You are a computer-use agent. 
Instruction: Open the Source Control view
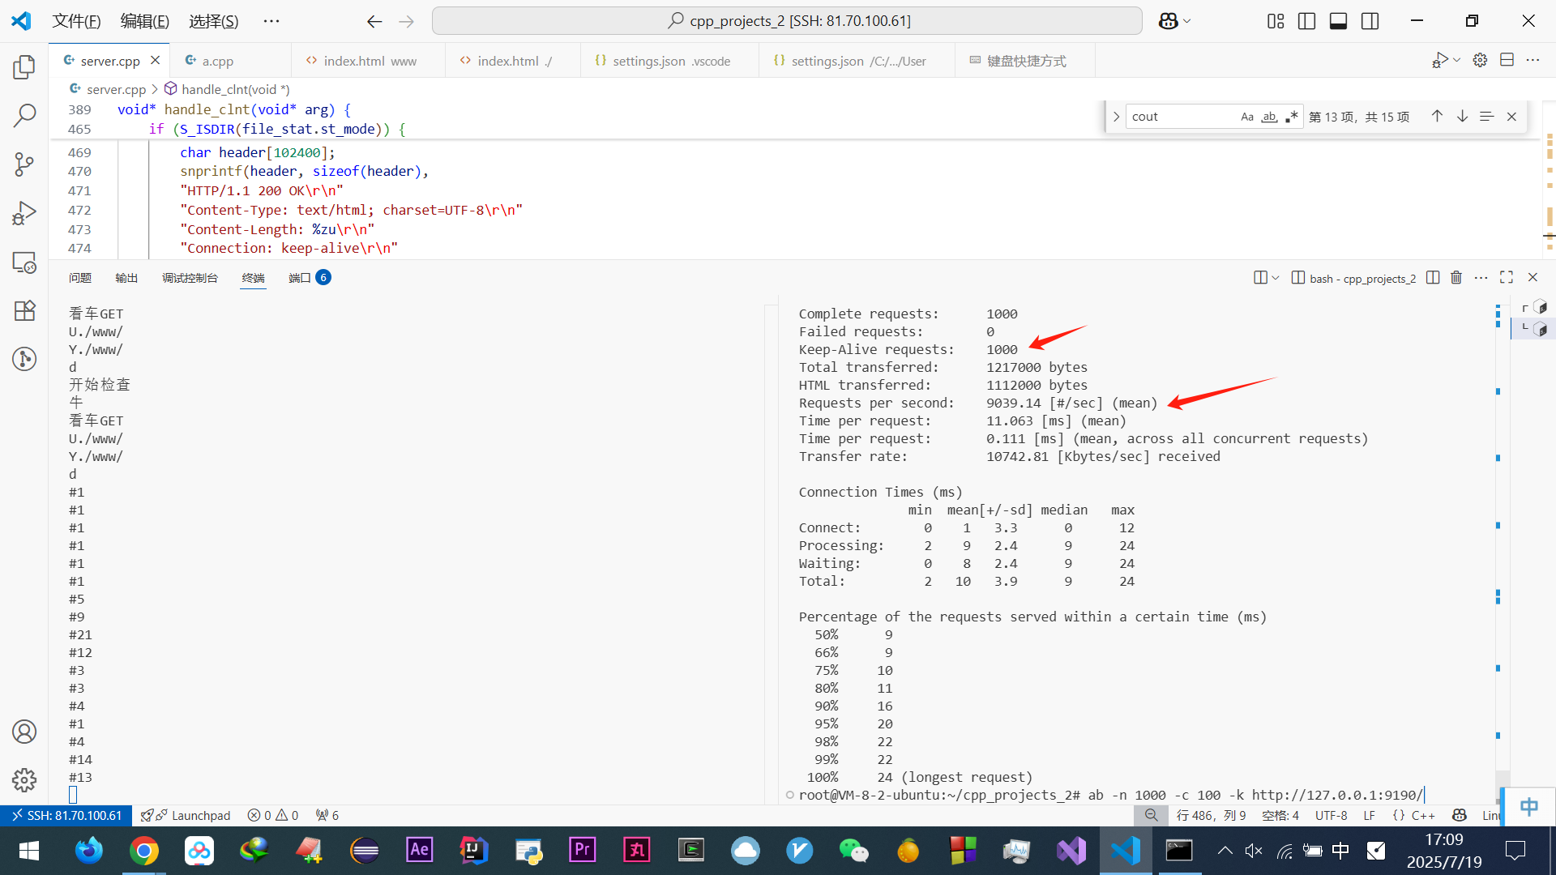(x=24, y=164)
